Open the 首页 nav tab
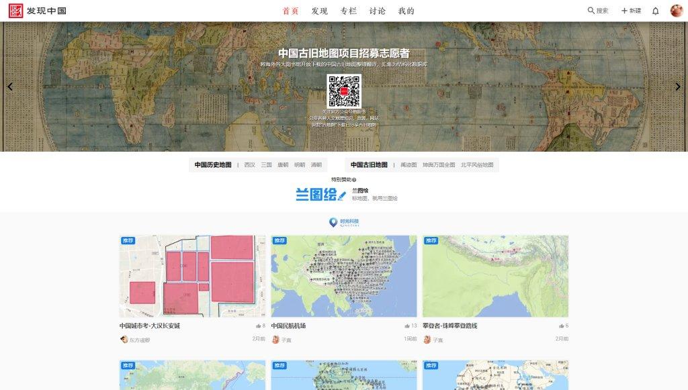This screenshot has width=688, height=390. pyautogui.click(x=290, y=11)
